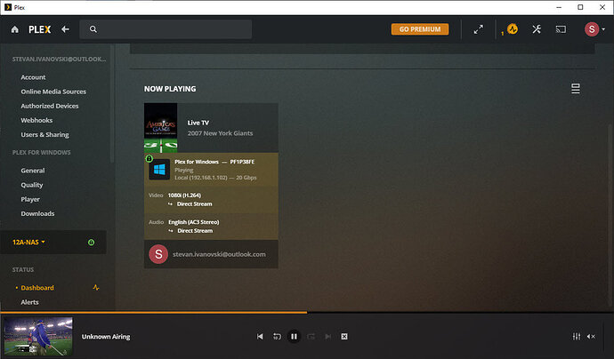Click the red S user avatar in session card
This screenshot has width=614, height=359.
tap(158, 254)
